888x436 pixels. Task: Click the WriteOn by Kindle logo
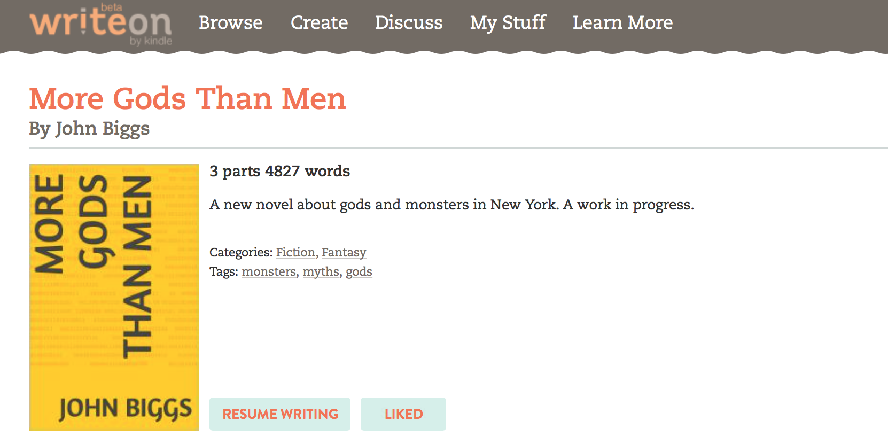pos(101,25)
